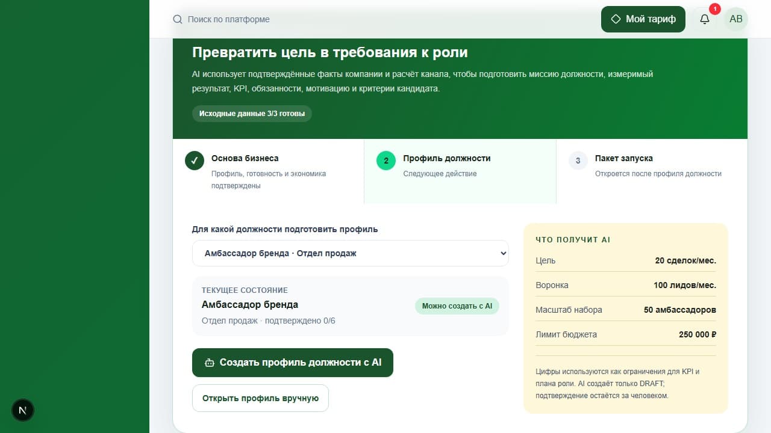Click the '50 амбассадоров' value
The height and width of the screenshot is (433, 771).
[680, 310]
